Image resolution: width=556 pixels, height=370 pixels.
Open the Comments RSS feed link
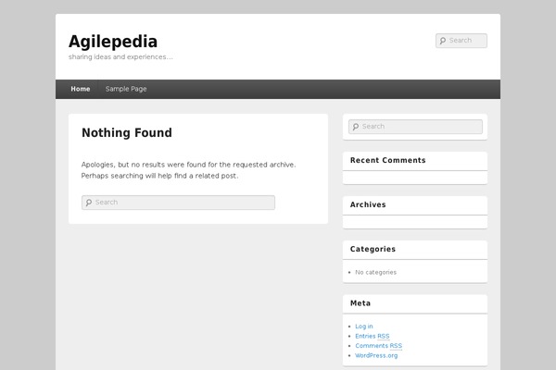(378, 345)
